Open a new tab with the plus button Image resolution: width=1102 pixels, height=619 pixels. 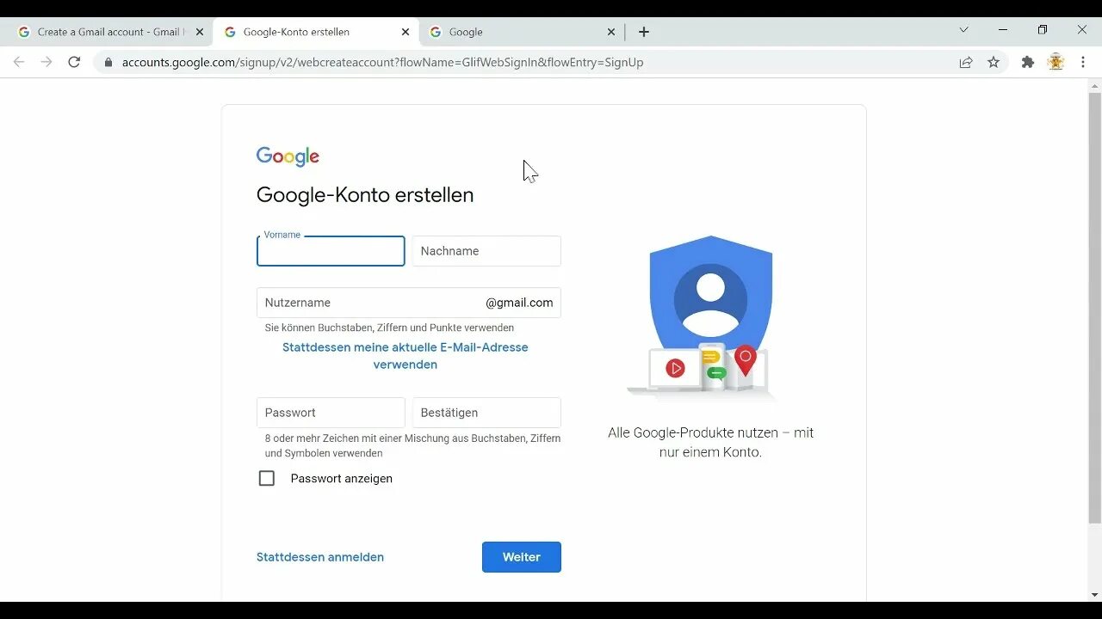(644, 32)
